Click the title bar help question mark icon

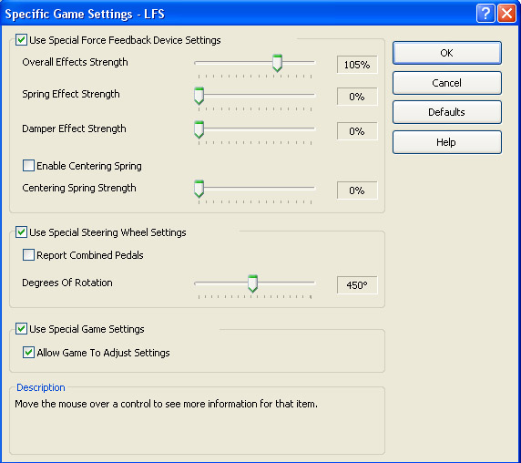pos(485,14)
